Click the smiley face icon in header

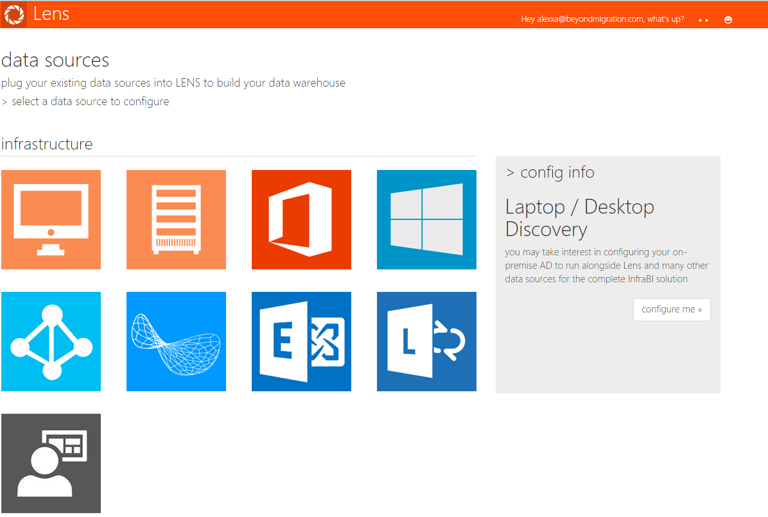point(728,20)
